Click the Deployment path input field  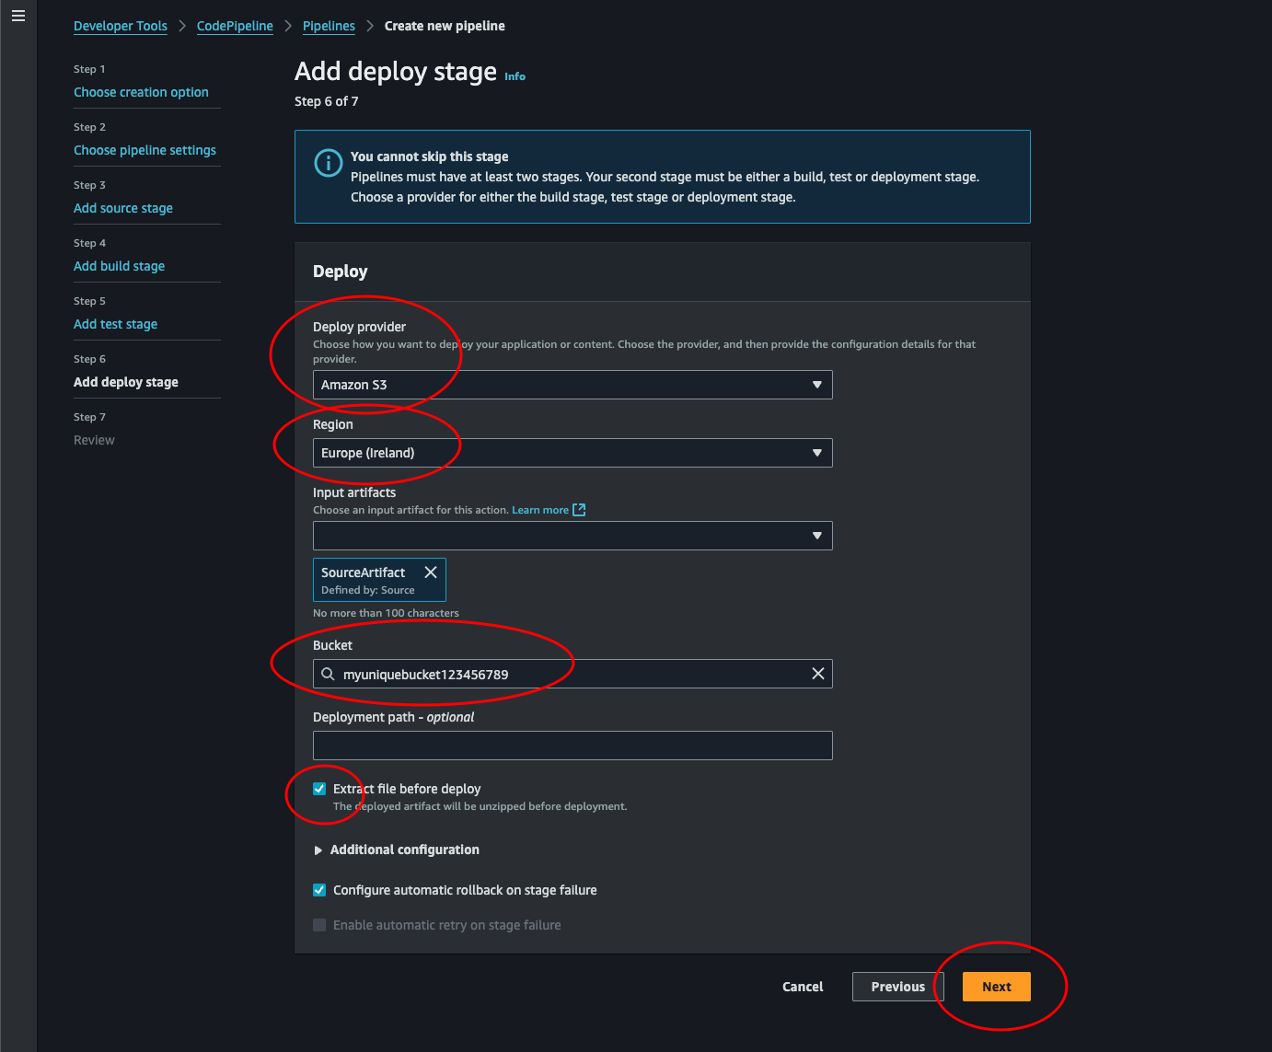tap(572, 746)
